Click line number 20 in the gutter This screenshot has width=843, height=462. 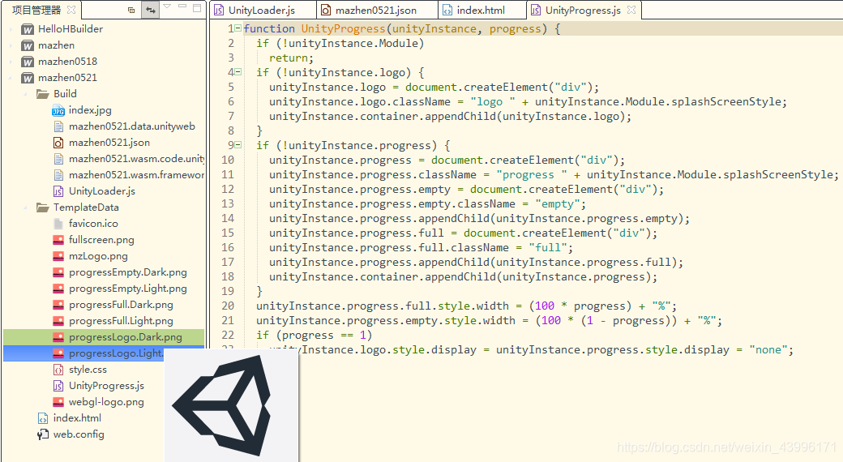pos(228,306)
